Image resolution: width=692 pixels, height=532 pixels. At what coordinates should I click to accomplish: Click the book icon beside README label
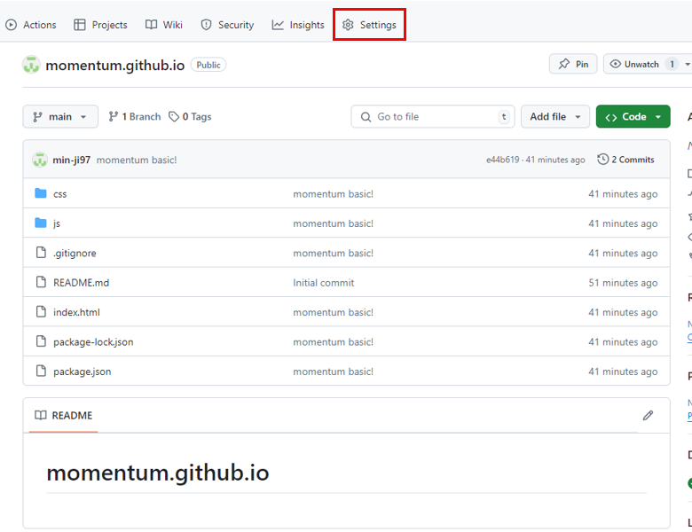pyautogui.click(x=41, y=415)
